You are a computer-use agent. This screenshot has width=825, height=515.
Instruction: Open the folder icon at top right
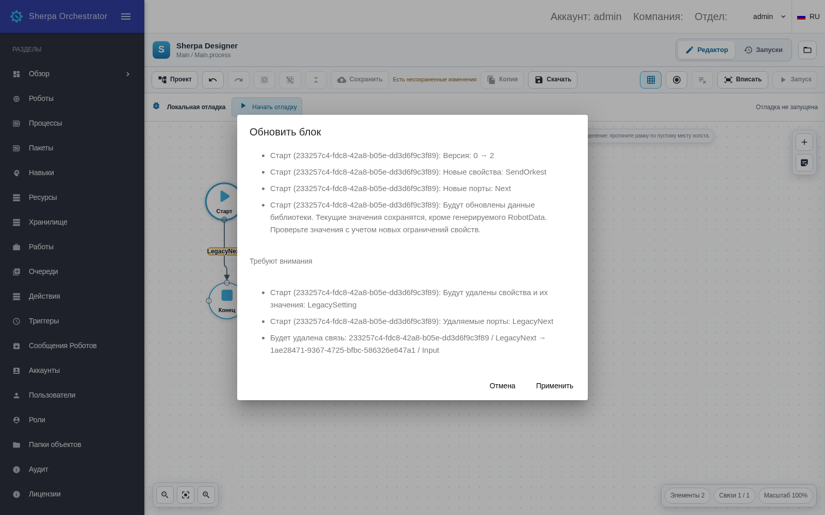(807, 50)
